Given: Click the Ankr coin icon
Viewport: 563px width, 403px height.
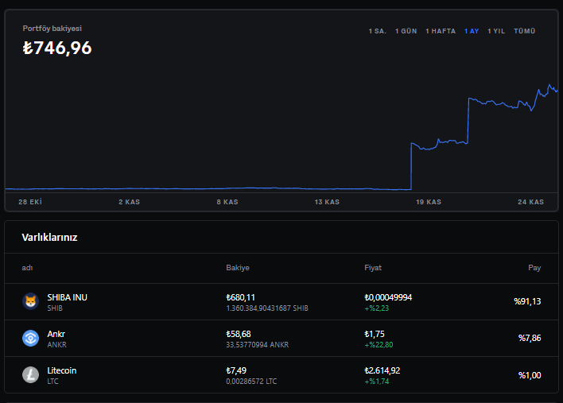Looking at the screenshot, I should point(30,338).
